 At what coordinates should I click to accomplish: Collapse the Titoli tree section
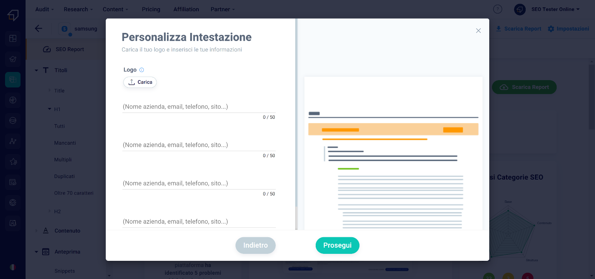tap(36, 70)
